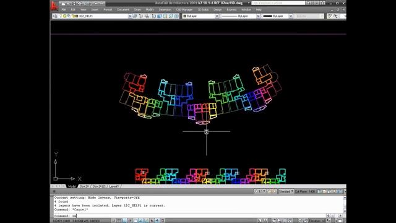Click the second layer tool icon after layer list
Screen dimensions: 396x223
141,16
